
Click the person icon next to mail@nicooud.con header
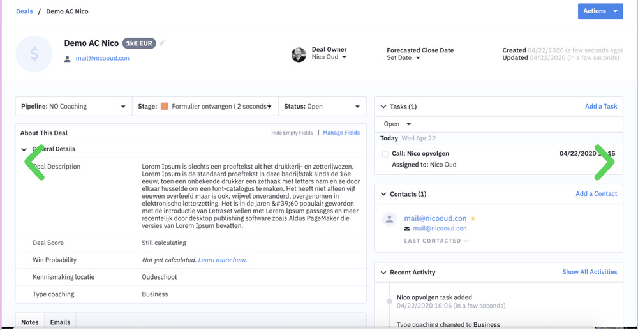click(x=68, y=59)
